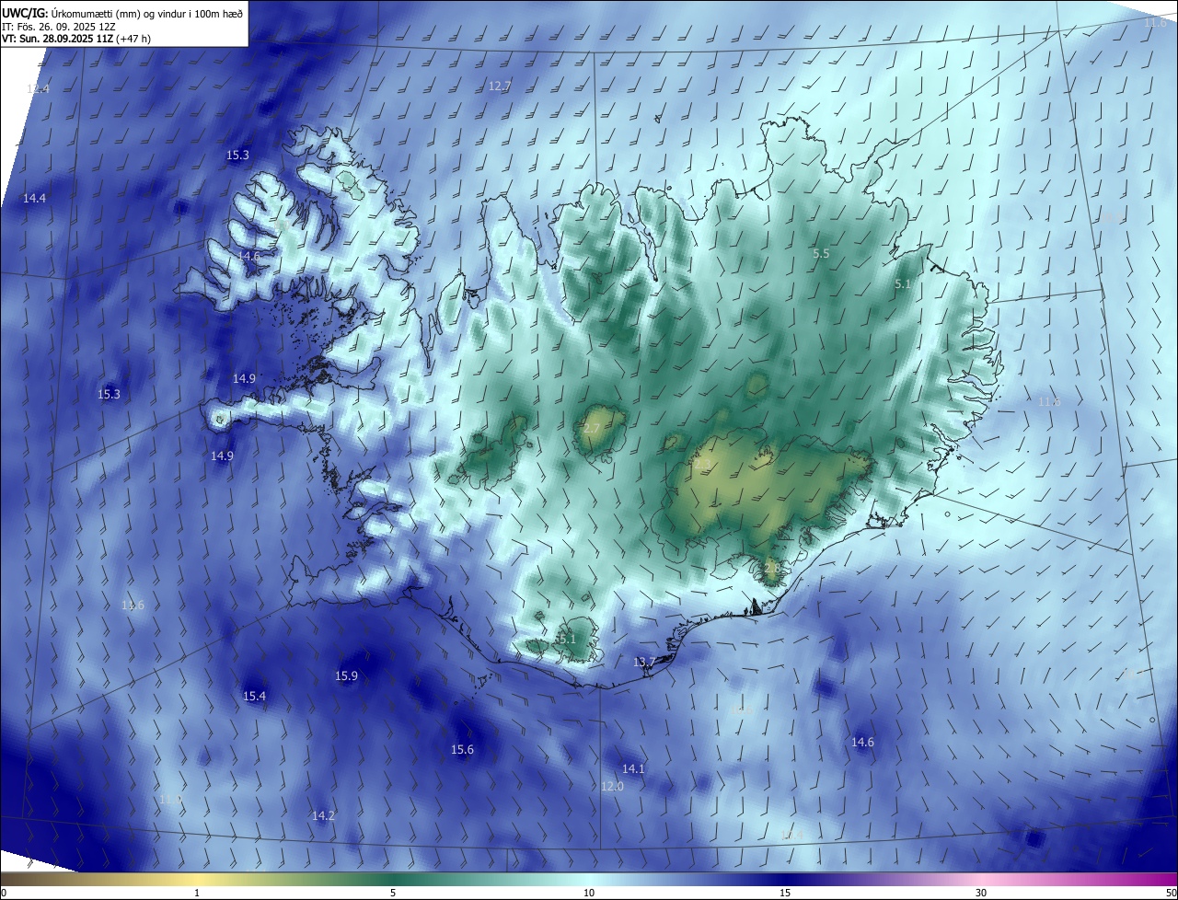1178x900 pixels.
Task: Click the 0 tick on the color scale
Action: 3,893
